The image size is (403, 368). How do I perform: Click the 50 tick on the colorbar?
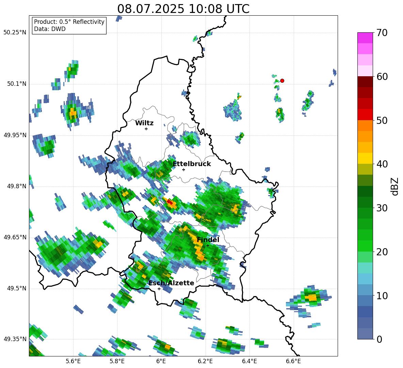382,120
